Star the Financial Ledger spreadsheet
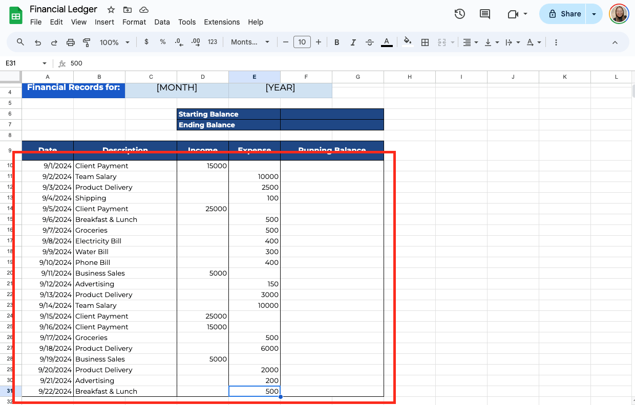 click(110, 9)
